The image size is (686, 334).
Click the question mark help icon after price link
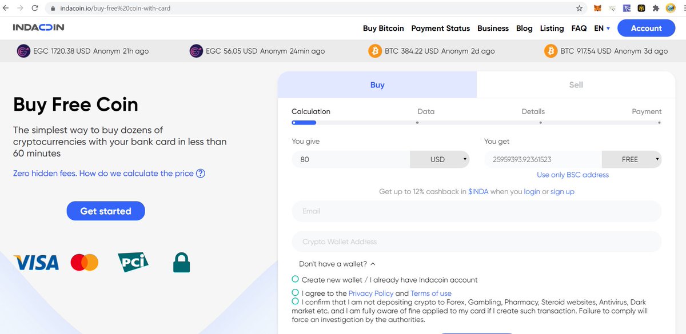pyautogui.click(x=201, y=174)
